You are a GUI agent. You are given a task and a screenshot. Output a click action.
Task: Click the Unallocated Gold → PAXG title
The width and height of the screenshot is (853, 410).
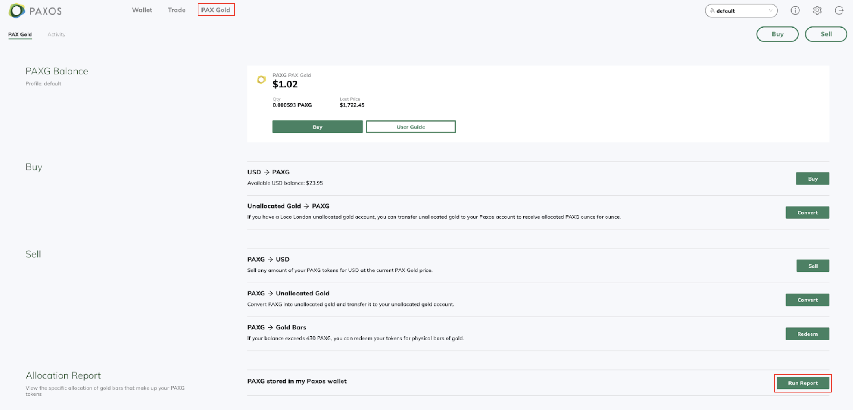288,206
